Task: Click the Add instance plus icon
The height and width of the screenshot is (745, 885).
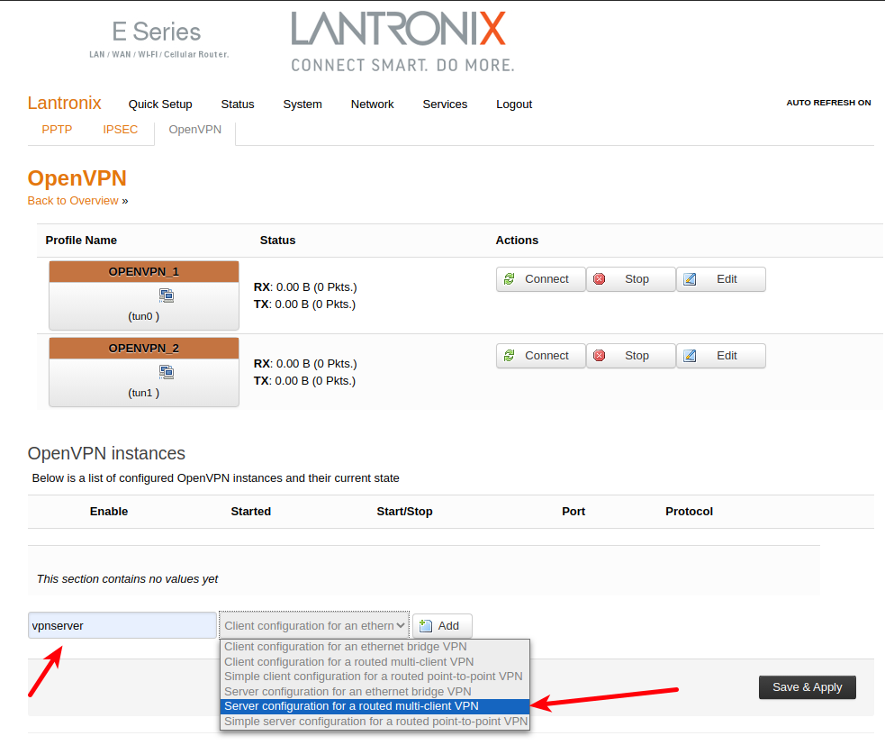Action: pos(426,626)
